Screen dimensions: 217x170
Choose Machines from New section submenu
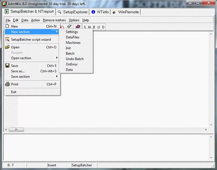coord(73,43)
